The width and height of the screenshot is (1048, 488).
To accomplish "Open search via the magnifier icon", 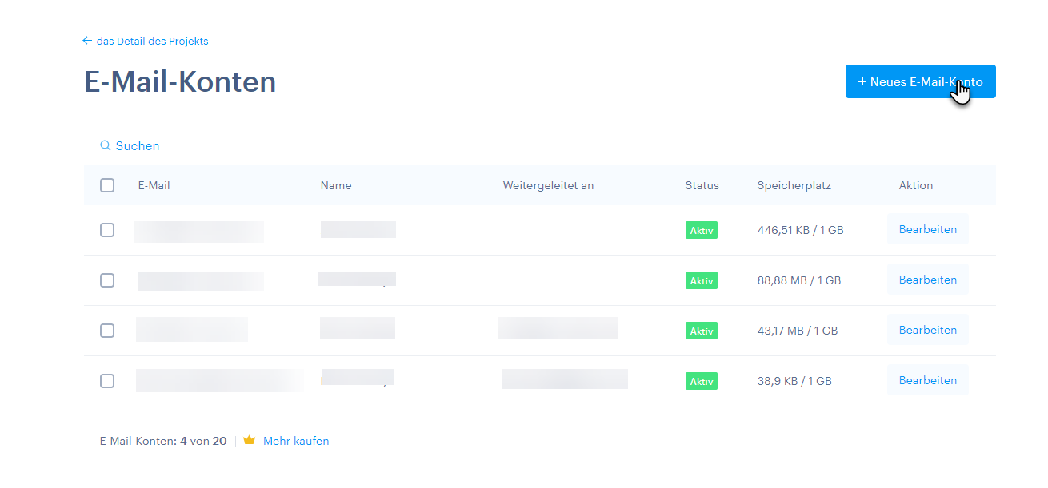I will tap(105, 146).
